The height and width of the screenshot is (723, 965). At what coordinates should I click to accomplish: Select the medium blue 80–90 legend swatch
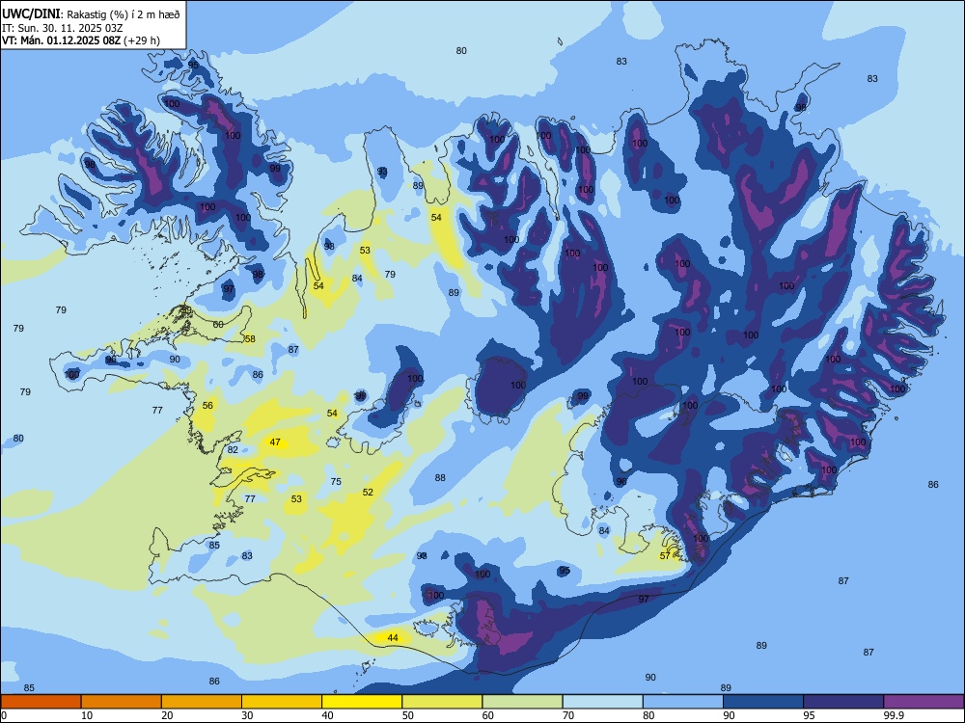click(683, 702)
